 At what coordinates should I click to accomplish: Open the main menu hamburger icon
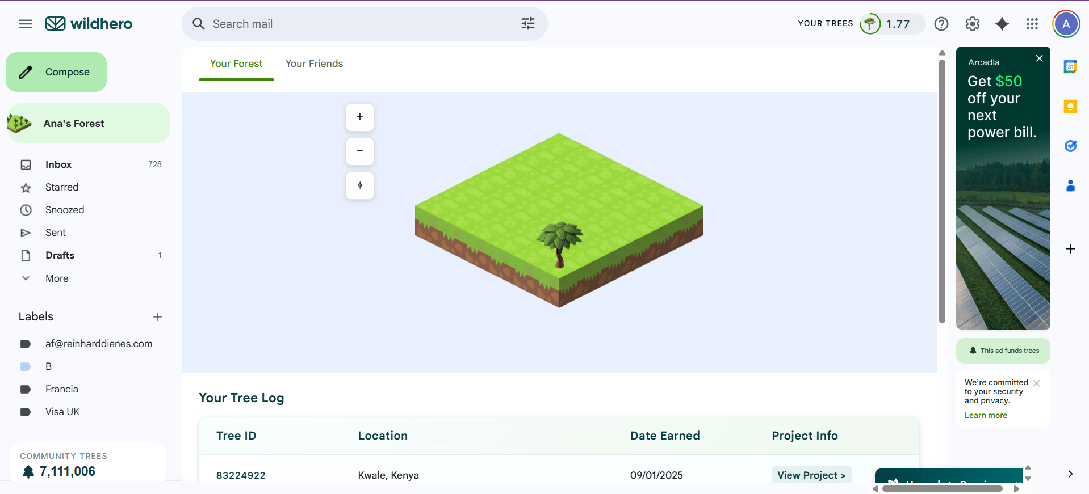pyautogui.click(x=26, y=24)
